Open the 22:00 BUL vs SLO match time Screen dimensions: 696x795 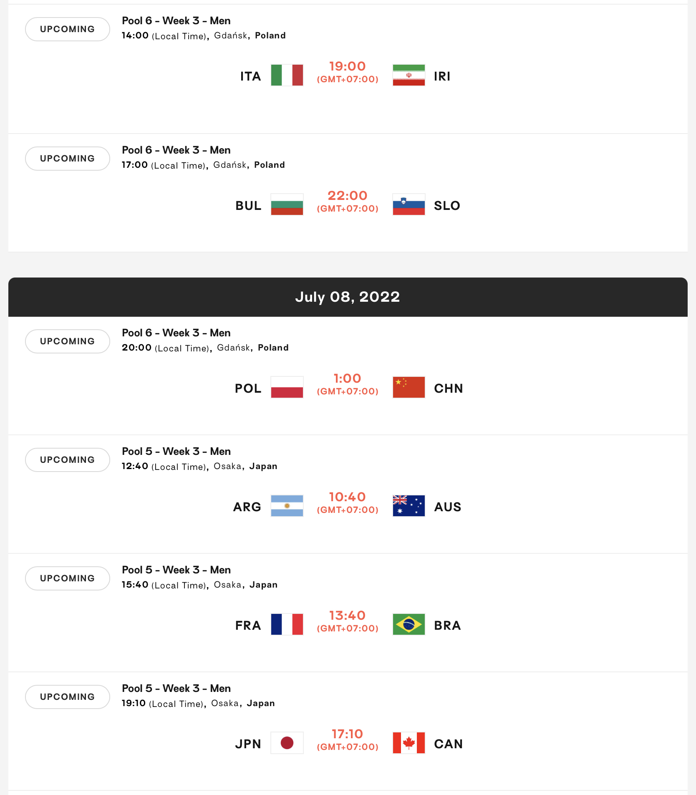pos(347,196)
